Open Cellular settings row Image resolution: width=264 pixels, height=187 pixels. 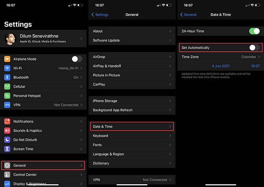43,87
